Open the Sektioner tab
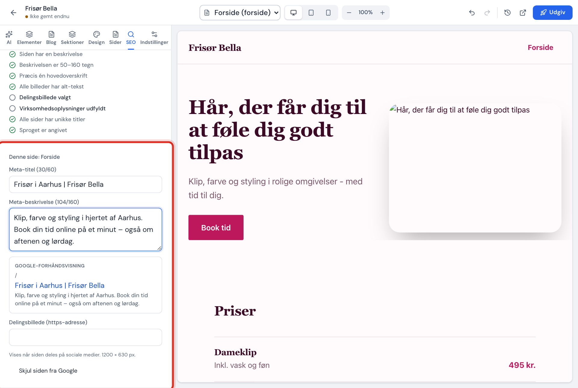 (72, 38)
